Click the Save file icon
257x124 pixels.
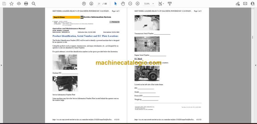[4, 4]
